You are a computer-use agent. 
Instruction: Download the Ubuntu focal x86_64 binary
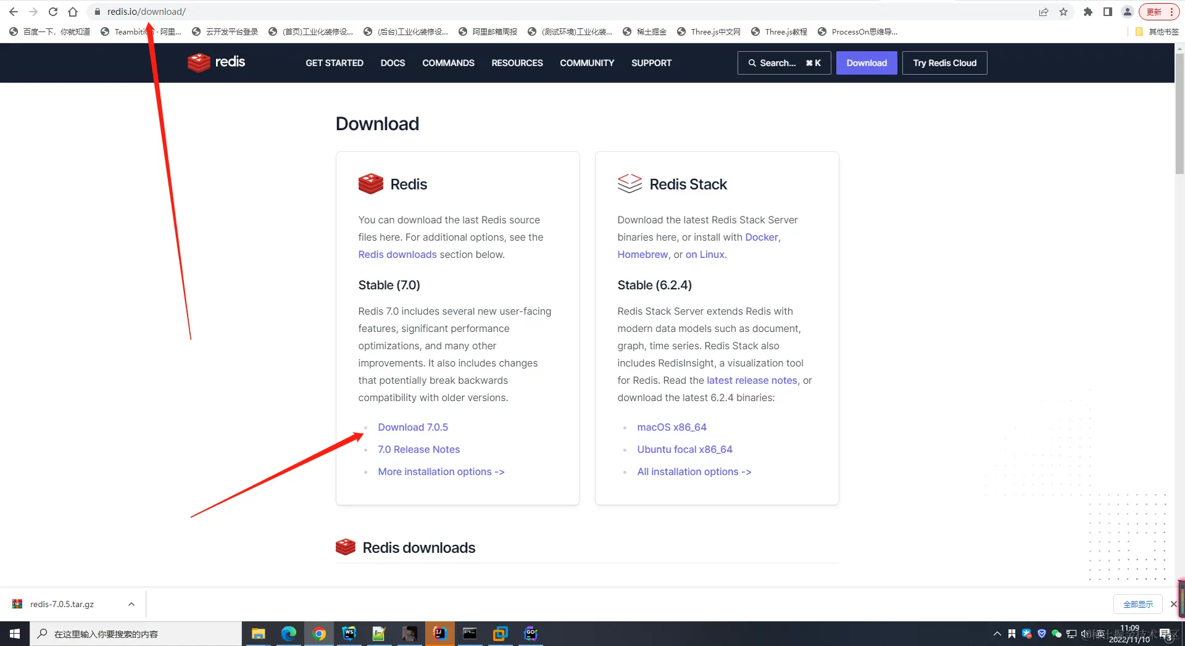tap(684, 449)
